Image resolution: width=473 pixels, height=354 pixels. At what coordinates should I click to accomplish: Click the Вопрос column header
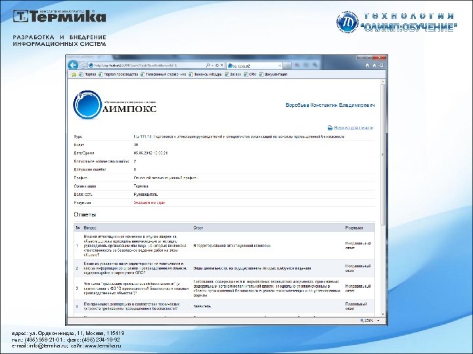pyautogui.click(x=90, y=228)
